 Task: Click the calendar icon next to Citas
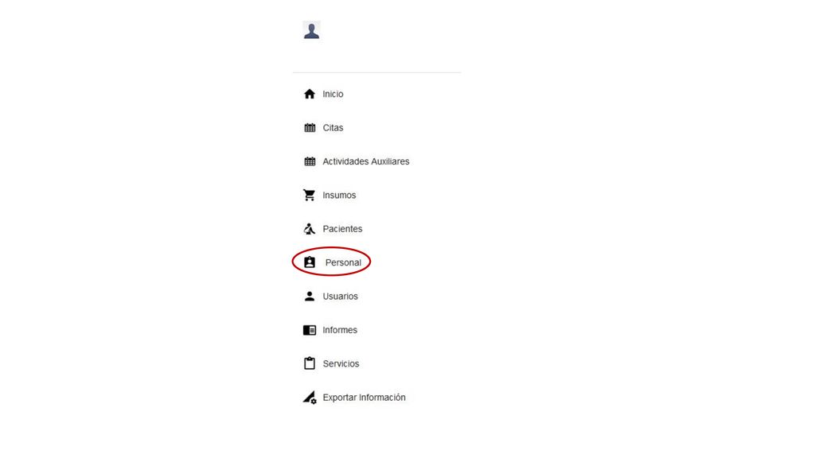click(x=310, y=128)
